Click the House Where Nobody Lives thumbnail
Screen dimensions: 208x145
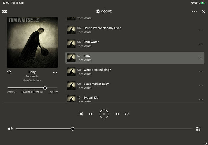pos(71,30)
